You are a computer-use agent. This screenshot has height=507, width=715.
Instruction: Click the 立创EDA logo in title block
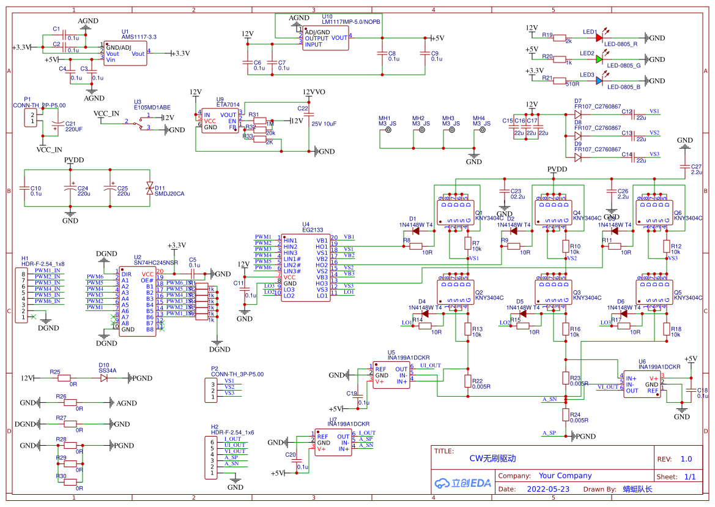463,483
